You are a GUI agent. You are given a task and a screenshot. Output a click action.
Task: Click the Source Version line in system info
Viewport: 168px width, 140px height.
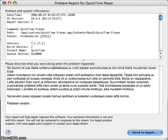point(24,54)
